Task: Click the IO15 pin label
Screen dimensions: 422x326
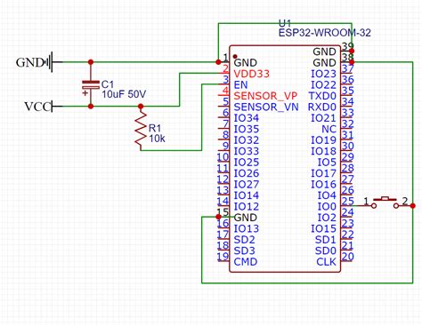Action: click(x=323, y=228)
